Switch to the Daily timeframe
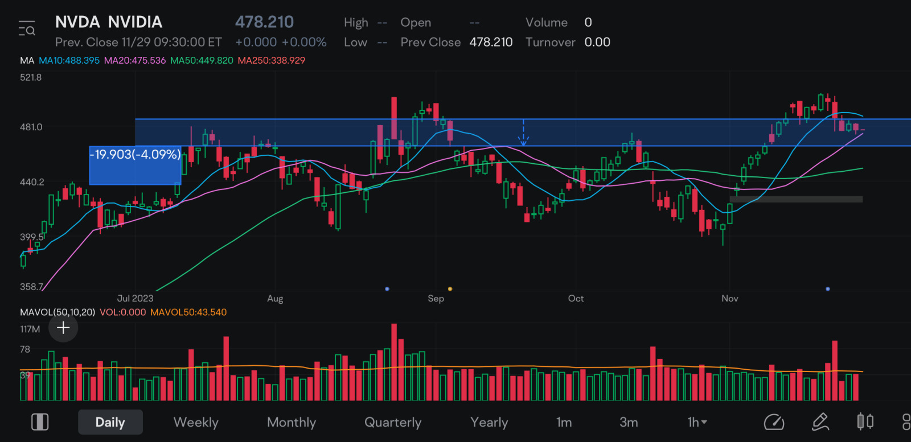The height and width of the screenshot is (442, 911). (x=110, y=422)
